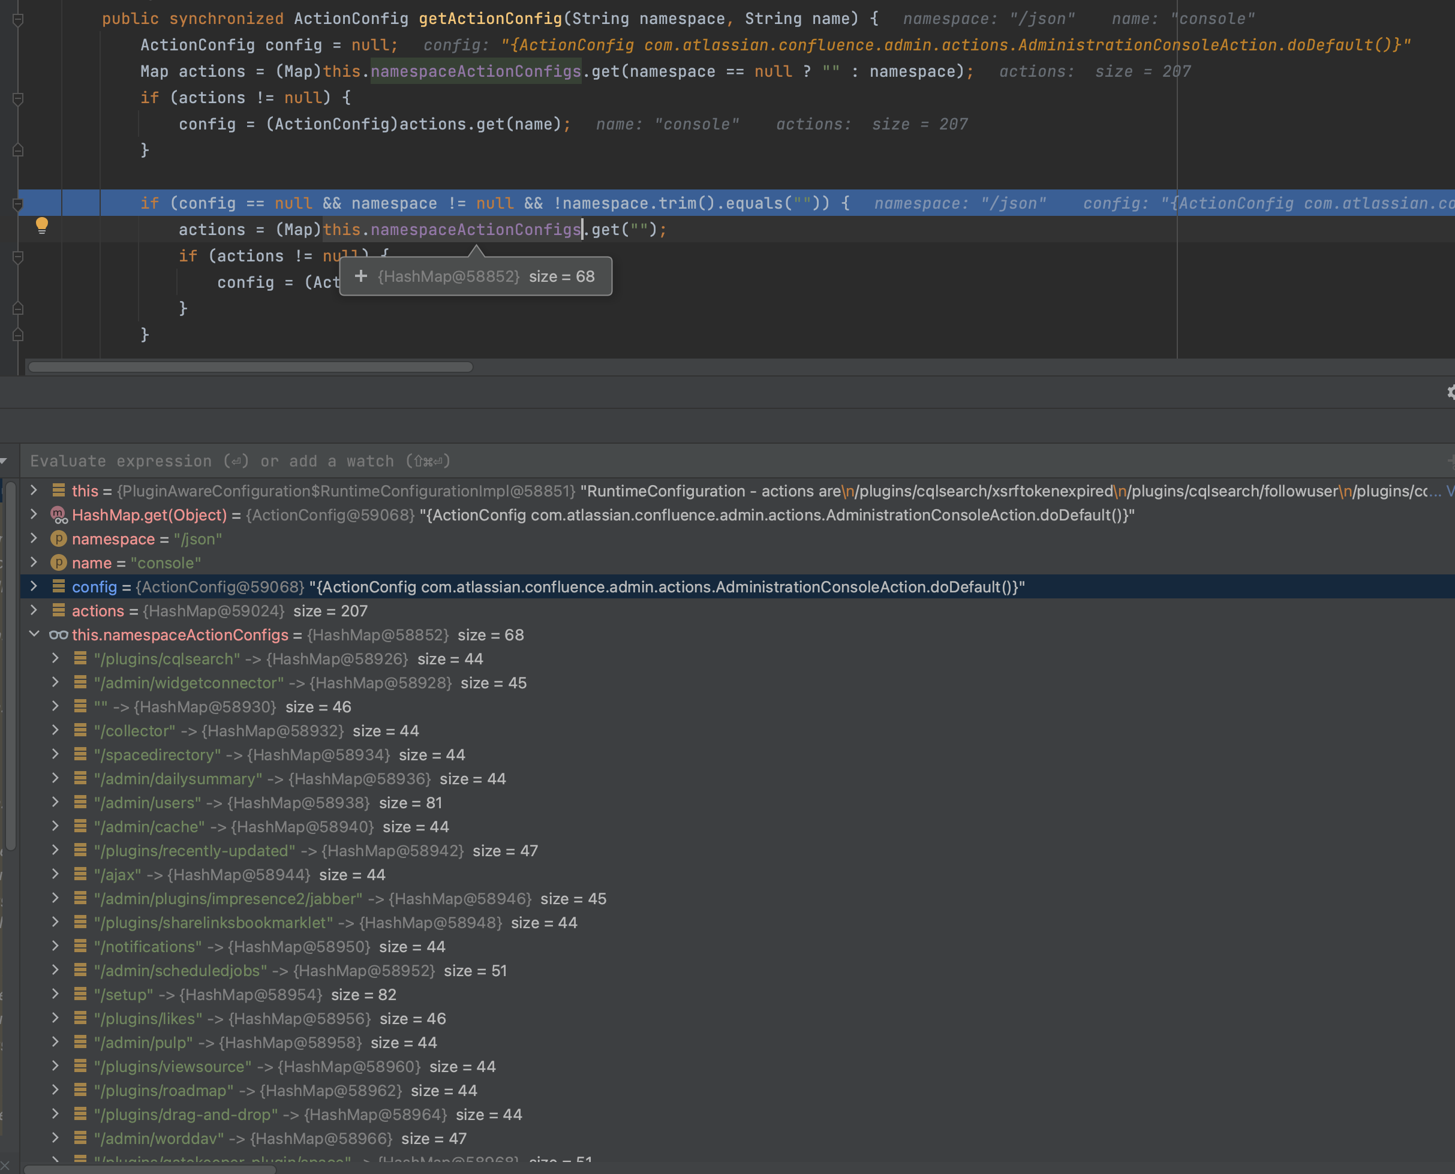Screen dimensions: 1455x1174
Task: Click 'config = (ActionConfig)actions.get(name);' code line
Action: point(375,125)
